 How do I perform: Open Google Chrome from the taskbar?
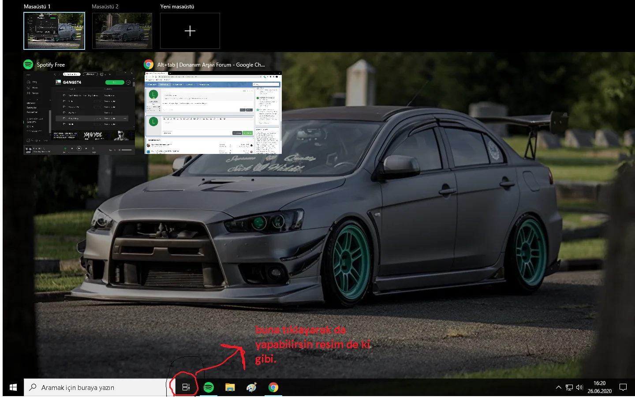coord(273,387)
